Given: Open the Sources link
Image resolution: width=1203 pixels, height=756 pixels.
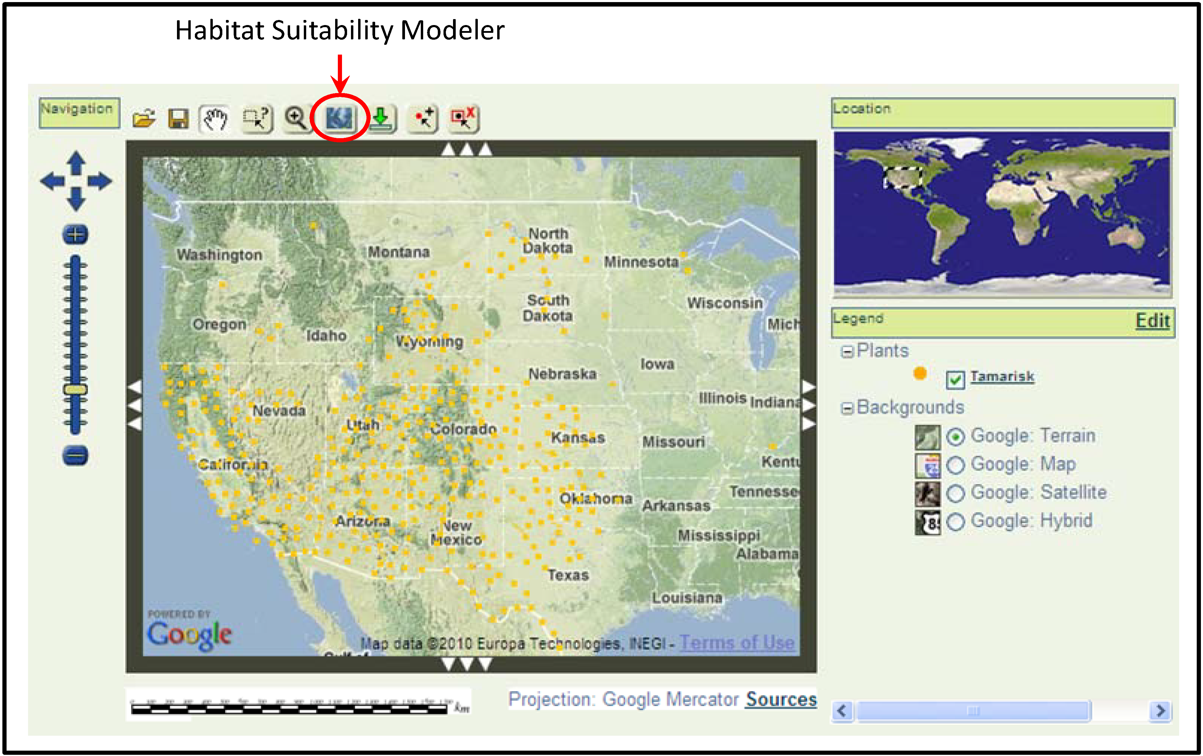Looking at the screenshot, I should [781, 700].
